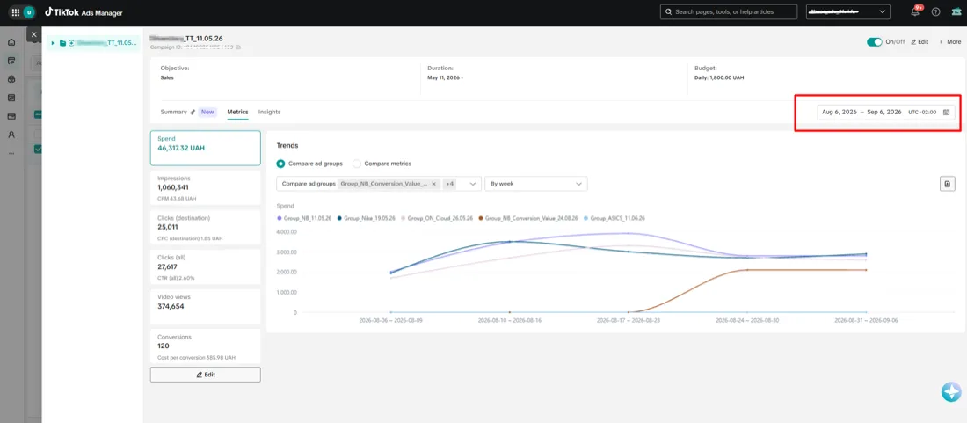Image resolution: width=967 pixels, height=423 pixels.
Task: Select the Clicks (all) metric card
Action: click(x=206, y=266)
